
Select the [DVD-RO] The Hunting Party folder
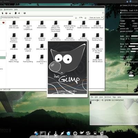97,37
